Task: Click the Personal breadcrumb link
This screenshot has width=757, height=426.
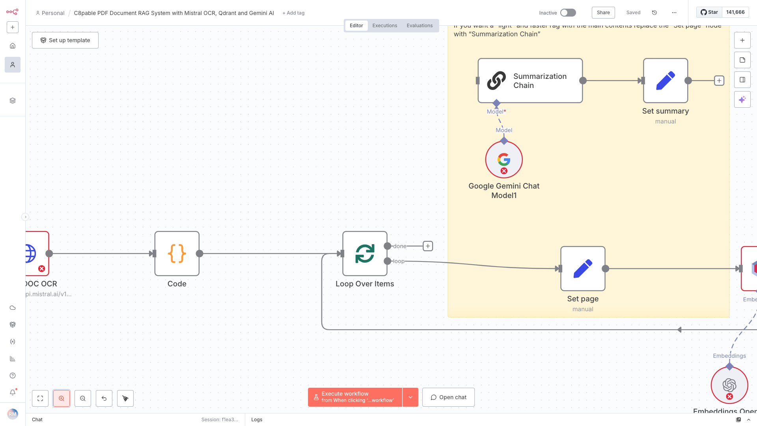Action: (50, 13)
